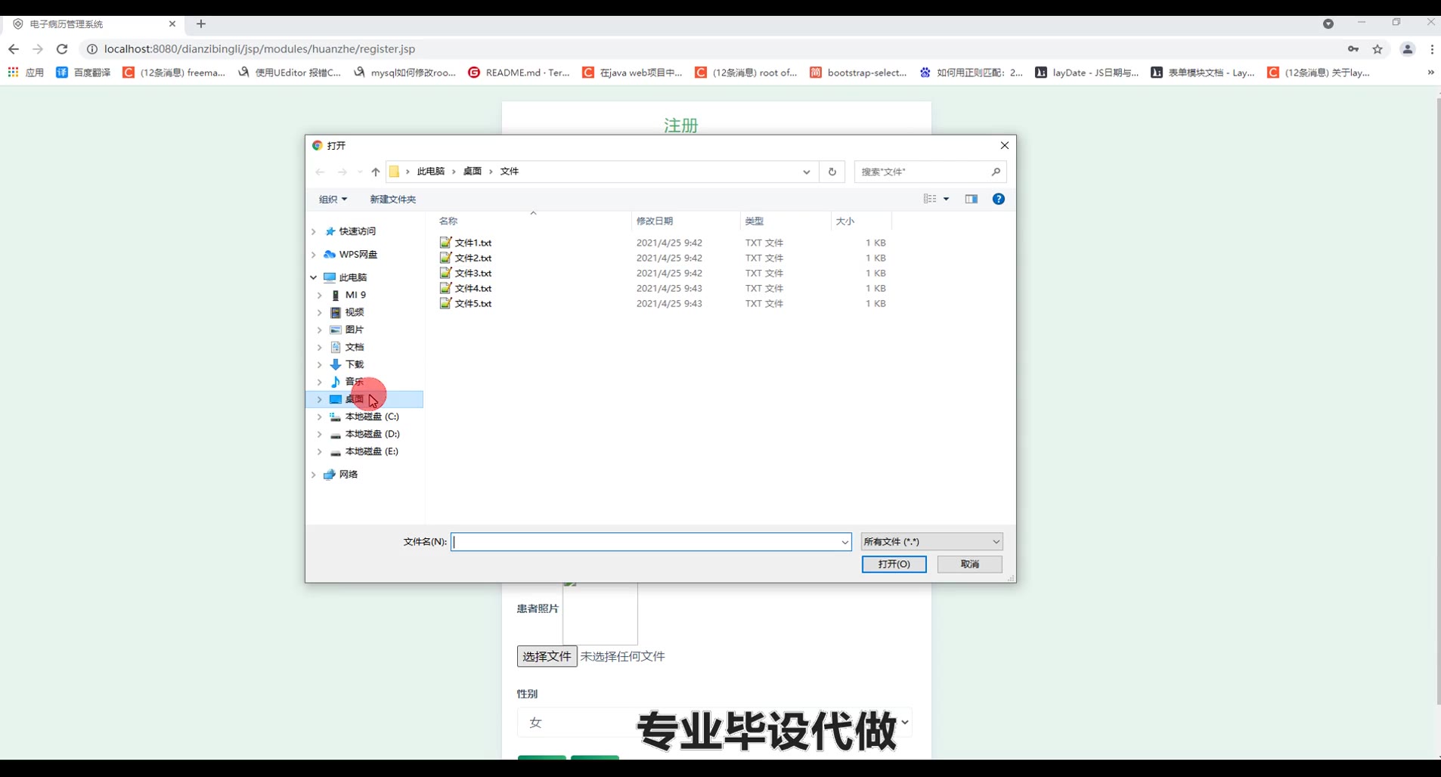Expand the 网络 tree node

(314, 475)
